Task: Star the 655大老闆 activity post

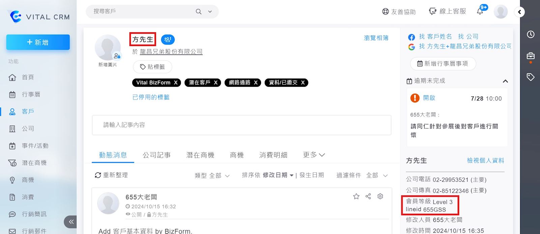Action: click(x=356, y=196)
